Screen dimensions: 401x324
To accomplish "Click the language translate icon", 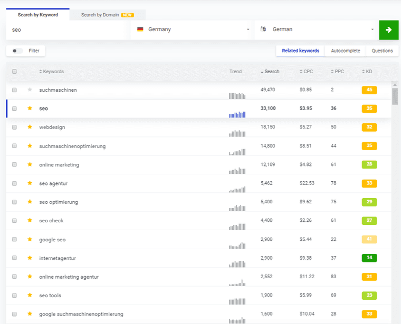I will tap(263, 29).
